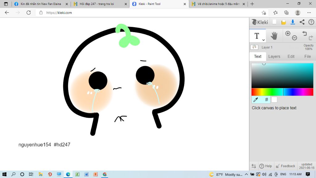
Task: Open the browser profile avatar
Action: 297,13
